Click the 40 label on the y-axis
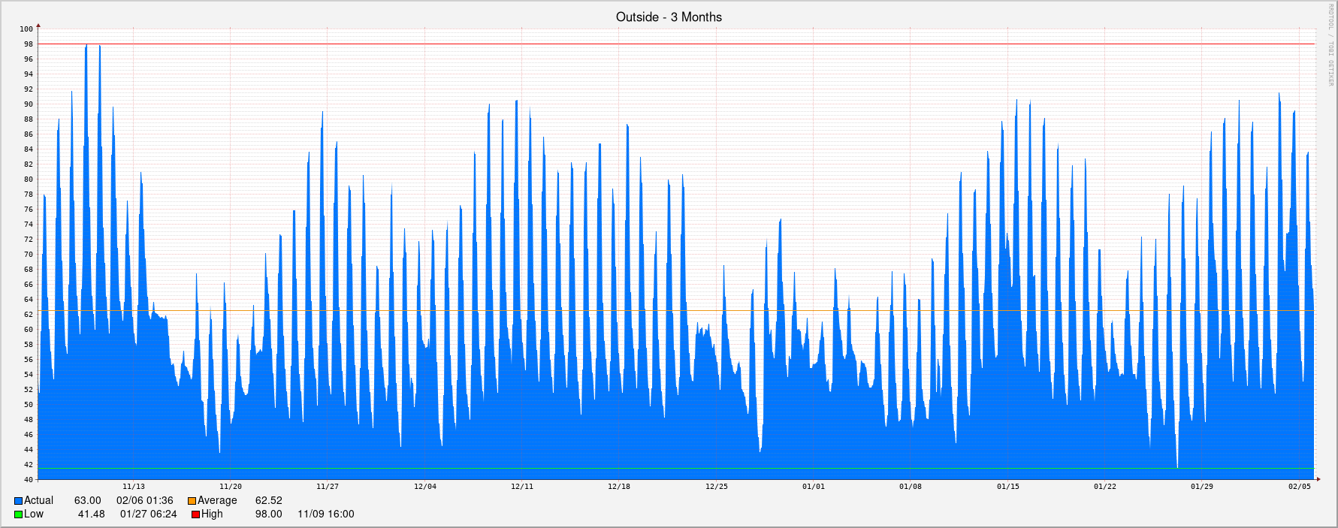1338x528 pixels. (x=28, y=480)
